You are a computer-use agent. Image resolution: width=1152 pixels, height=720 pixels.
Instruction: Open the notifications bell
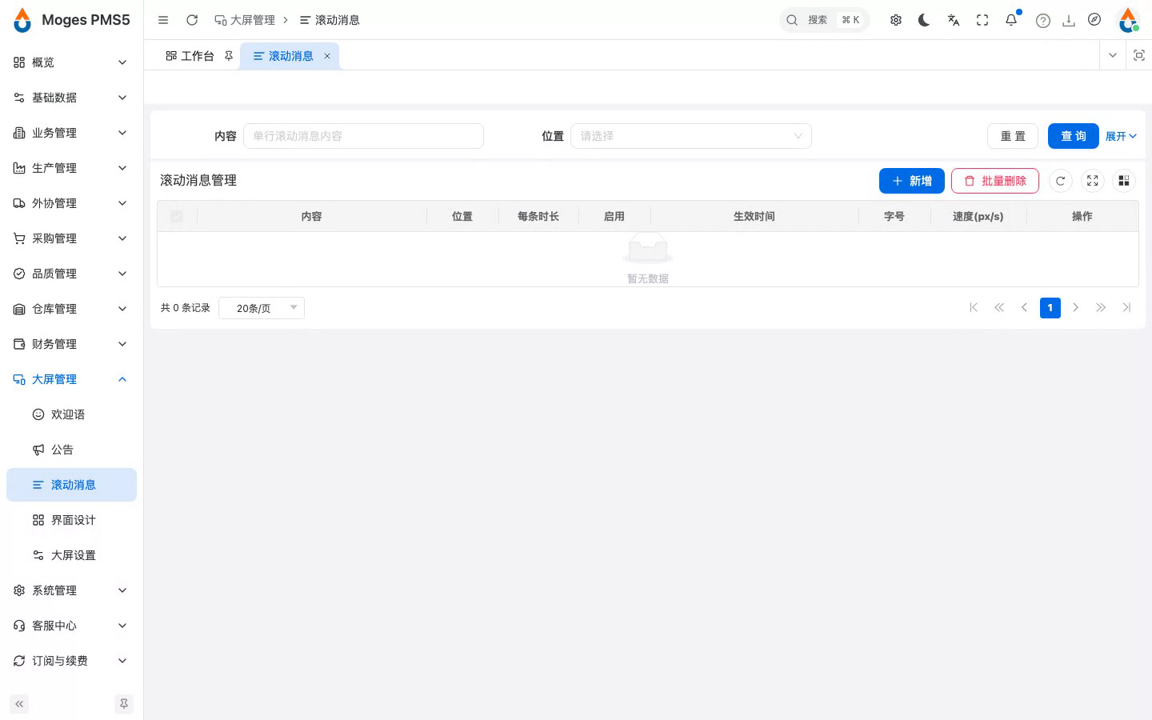[x=1011, y=20]
